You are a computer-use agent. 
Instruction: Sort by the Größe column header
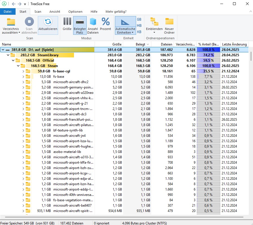[x=109, y=44]
